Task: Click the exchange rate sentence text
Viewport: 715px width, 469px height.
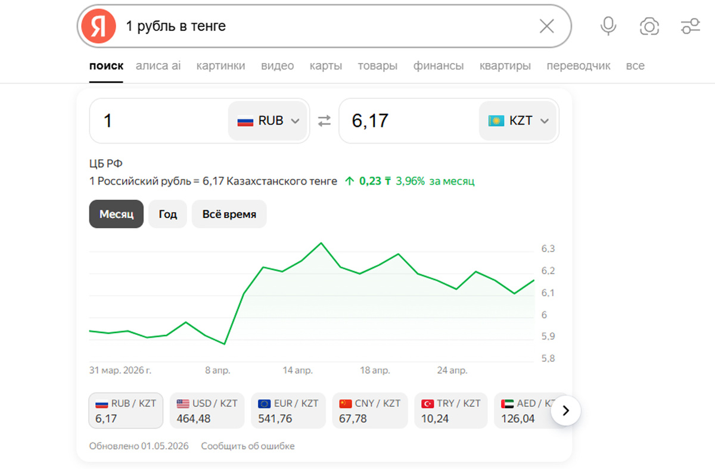Action: (x=213, y=181)
